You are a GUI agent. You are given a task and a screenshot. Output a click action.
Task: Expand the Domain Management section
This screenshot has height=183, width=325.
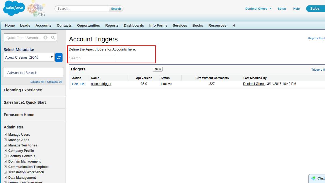coord(5,162)
